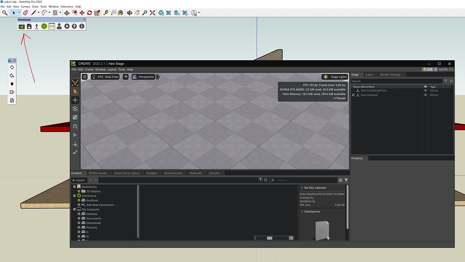Viewport: 465px width, 262px height.
Task: Click the Omniverse help question mark icon
Action: tap(74, 26)
